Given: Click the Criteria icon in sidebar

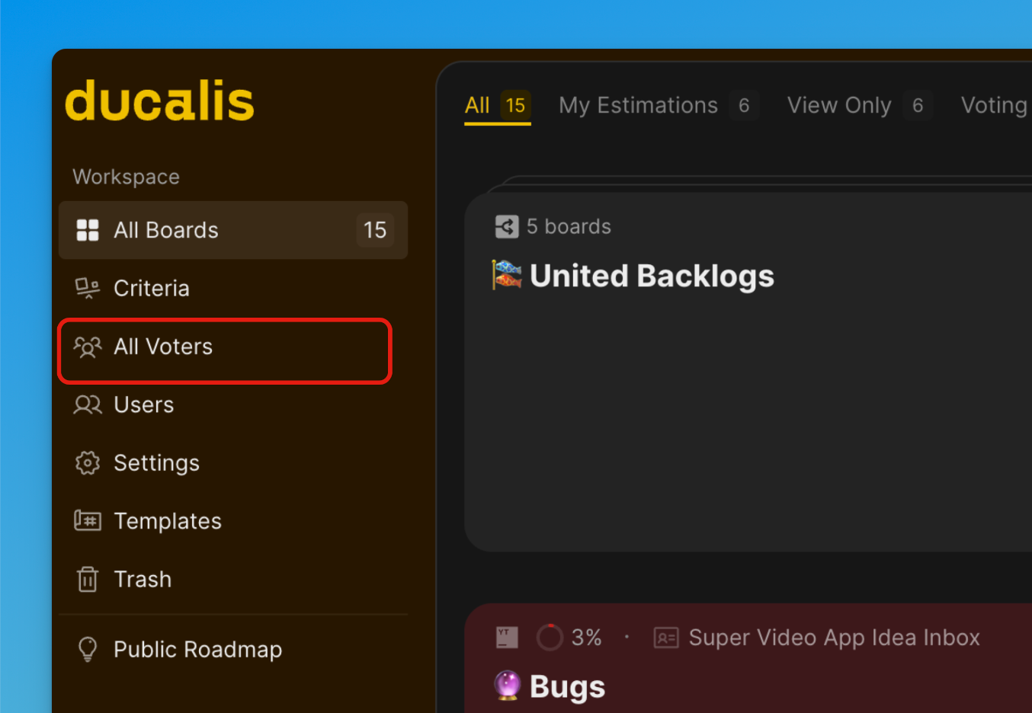Looking at the screenshot, I should [88, 288].
